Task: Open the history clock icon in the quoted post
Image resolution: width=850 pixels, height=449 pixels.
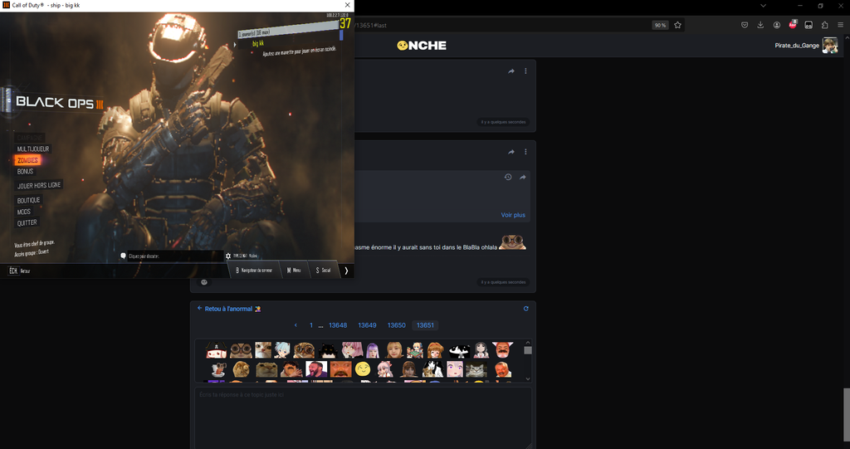Action: [508, 177]
